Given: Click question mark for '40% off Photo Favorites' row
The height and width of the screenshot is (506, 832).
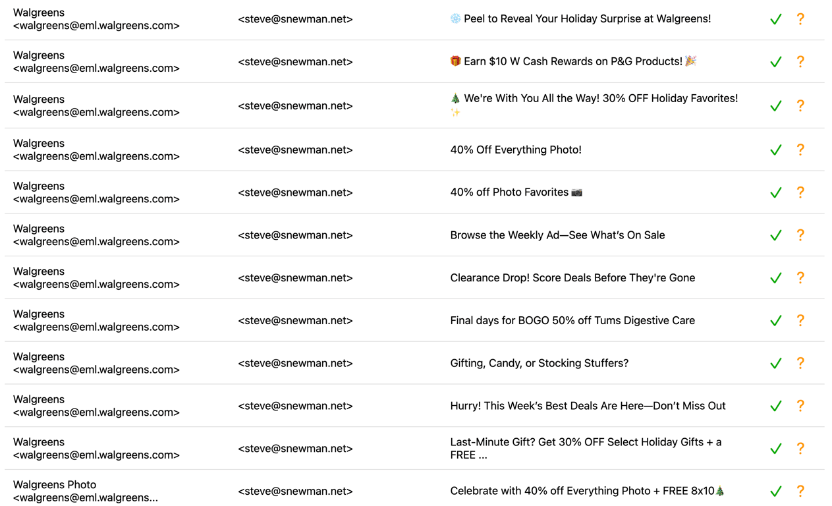Looking at the screenshot, I should point(800,193).
